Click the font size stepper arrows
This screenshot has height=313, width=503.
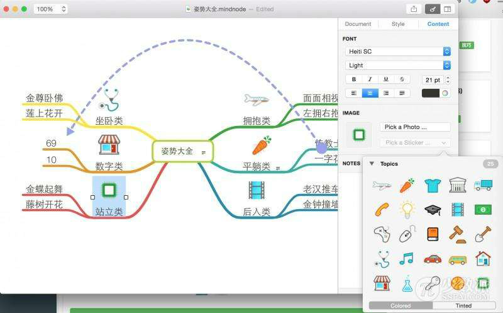coord(448,79)
